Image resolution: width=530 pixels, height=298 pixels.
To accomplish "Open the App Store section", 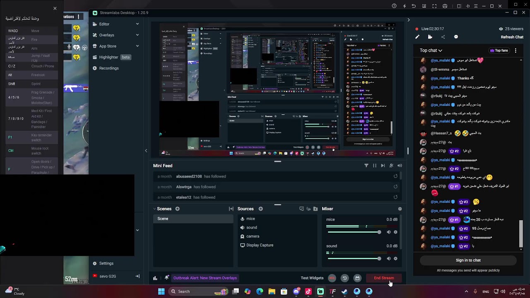I will [x=107, y=46].
